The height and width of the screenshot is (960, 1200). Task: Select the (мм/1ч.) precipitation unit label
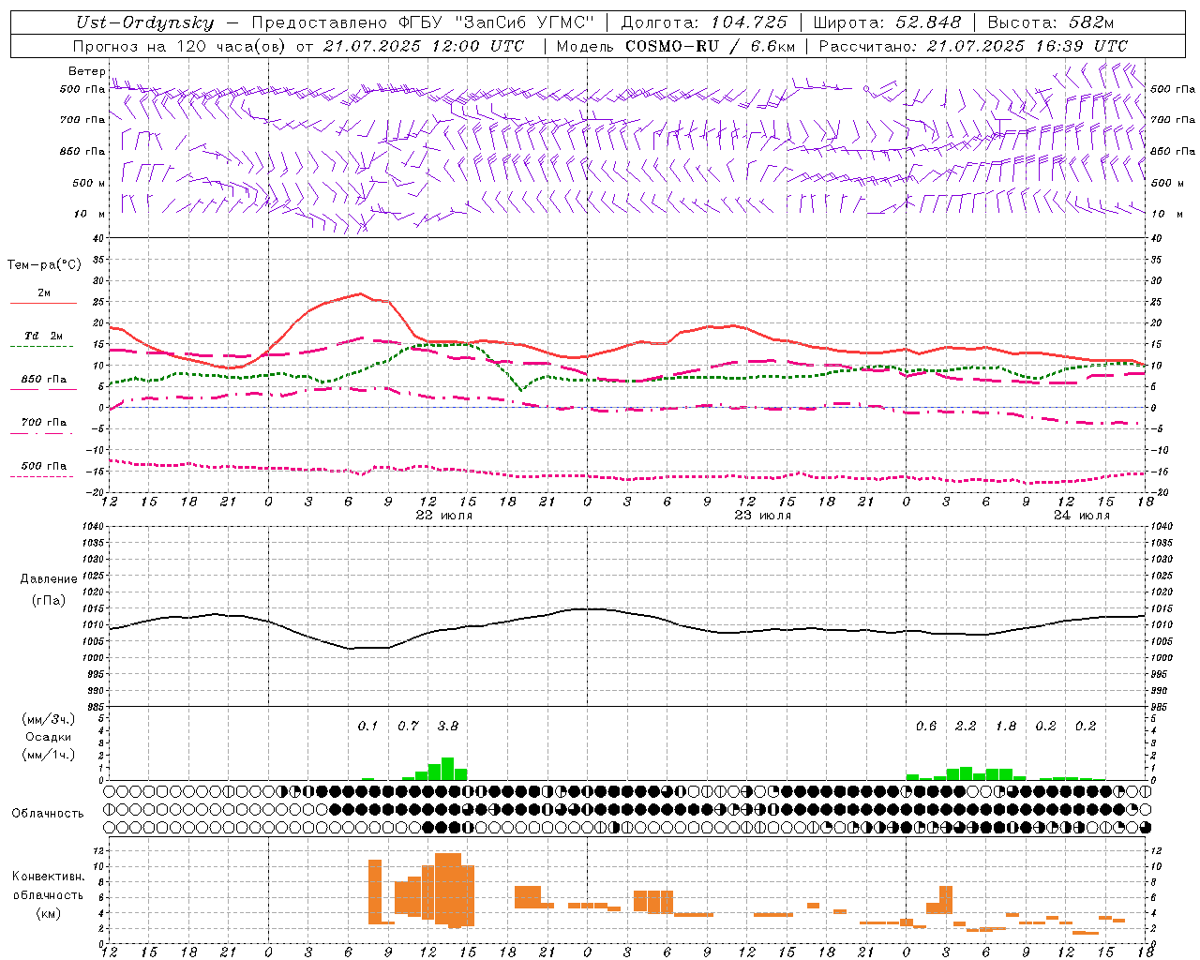coord(48,755)
